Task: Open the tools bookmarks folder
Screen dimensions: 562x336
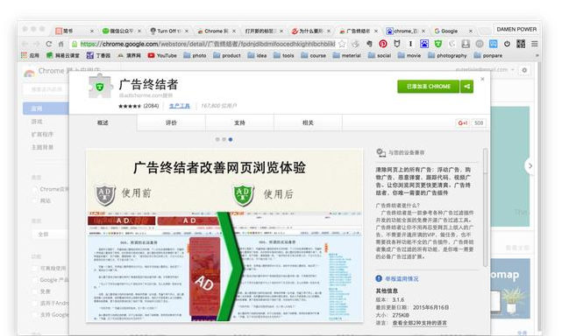Action: (283, 55)
